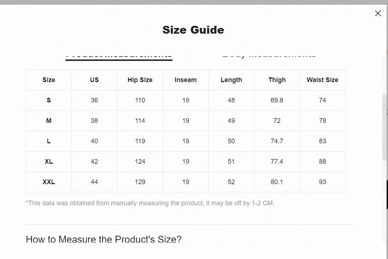Image resolution: width=388 pixels, height=259 pixels.
Task: Click the Waist Size column header
Action: point(322,80)
